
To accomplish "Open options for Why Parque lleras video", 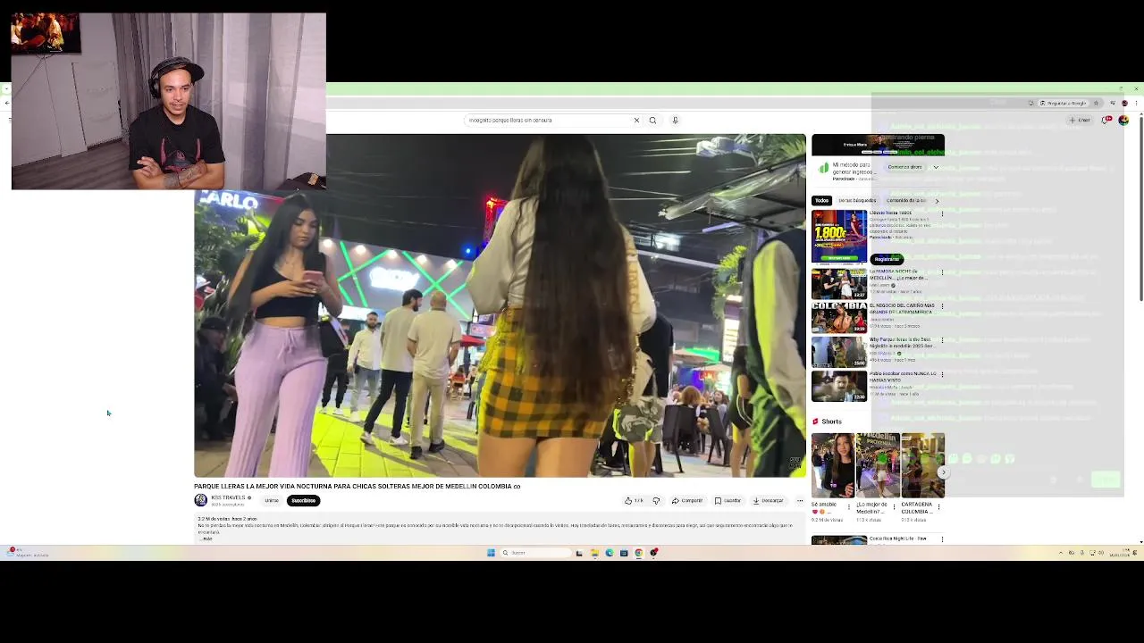I will pos(941,340).
